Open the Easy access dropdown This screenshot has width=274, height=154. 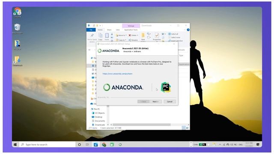[x=149, y=37]
